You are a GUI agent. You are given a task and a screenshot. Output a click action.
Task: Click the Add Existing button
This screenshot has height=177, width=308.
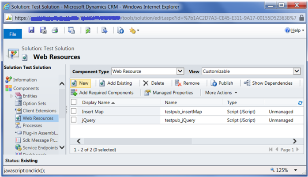[116, 83]
